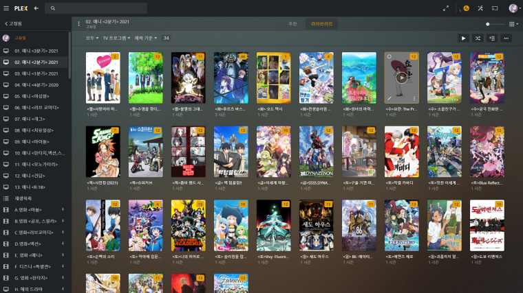The height and width of the screenshot is (293, 523).
Task: Click the Blue Reflect... title link
Action: coord(487,183)
